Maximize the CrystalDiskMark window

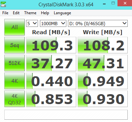113,3
